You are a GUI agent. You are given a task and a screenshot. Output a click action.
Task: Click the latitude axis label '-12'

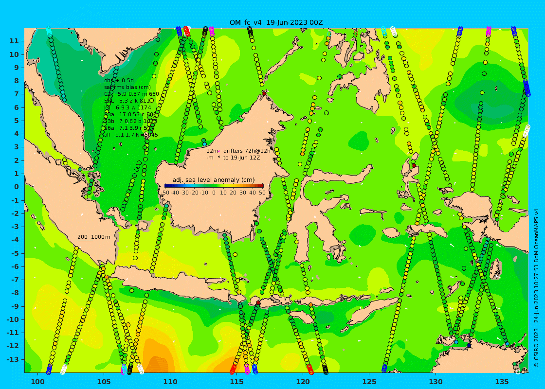tap(13, 346)
